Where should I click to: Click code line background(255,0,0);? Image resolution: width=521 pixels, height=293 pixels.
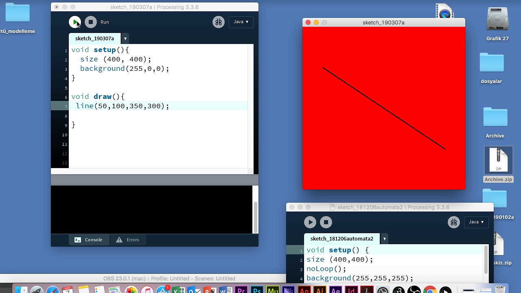tap(125, 68)
